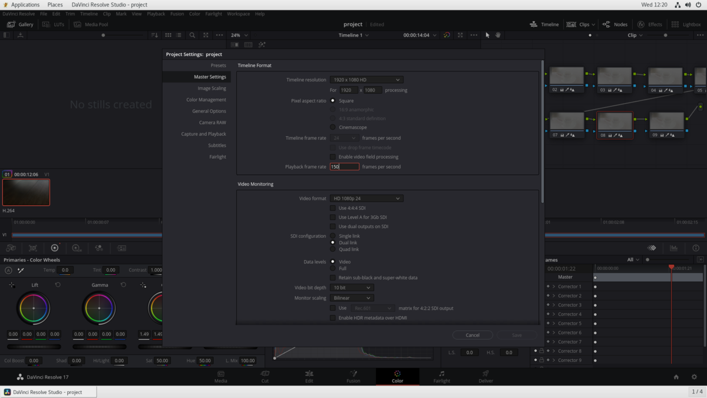Open the Gallery panel
707x398 pixels.
20,24
